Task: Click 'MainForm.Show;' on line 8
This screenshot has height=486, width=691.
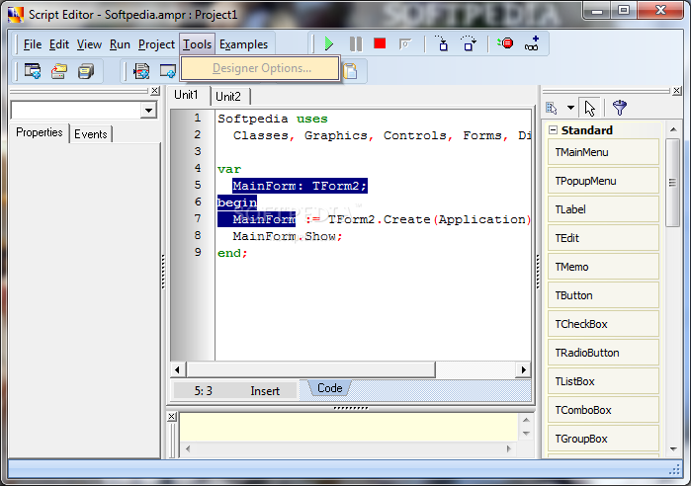Action: 288,236
